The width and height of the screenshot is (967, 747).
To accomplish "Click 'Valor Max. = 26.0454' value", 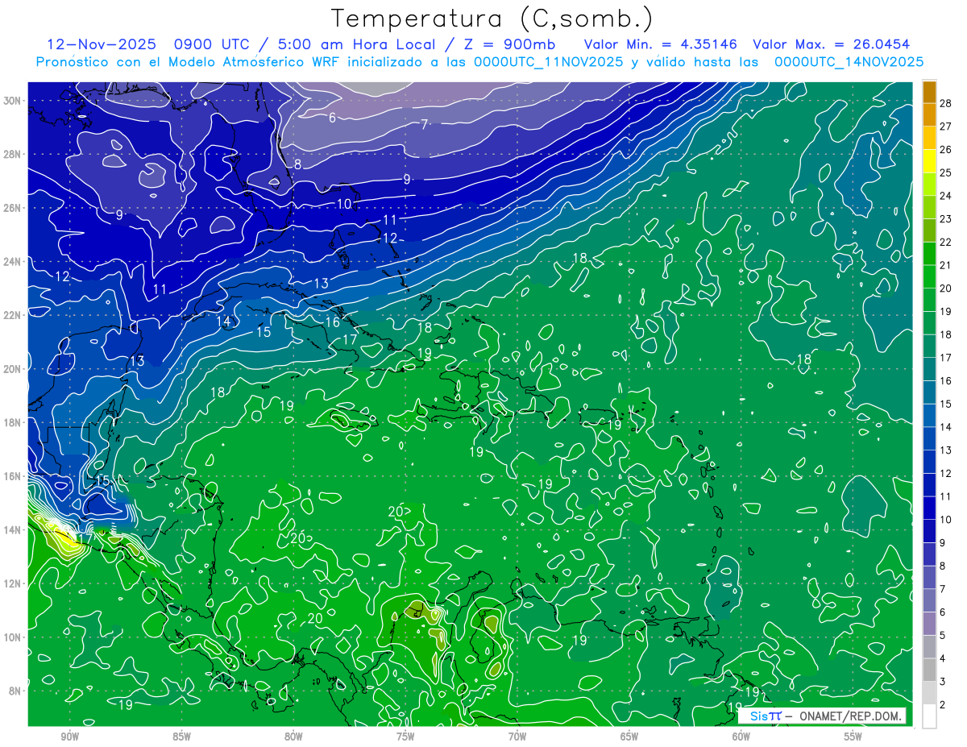I will [832, 45].
